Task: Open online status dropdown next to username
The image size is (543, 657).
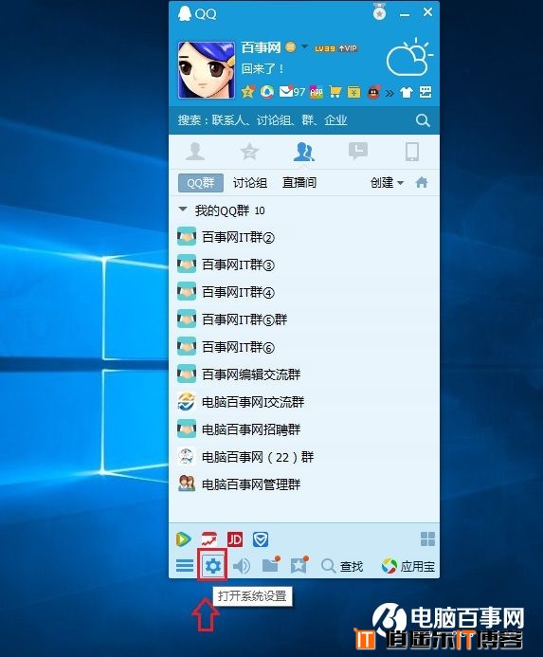Action: pos(304,46)
